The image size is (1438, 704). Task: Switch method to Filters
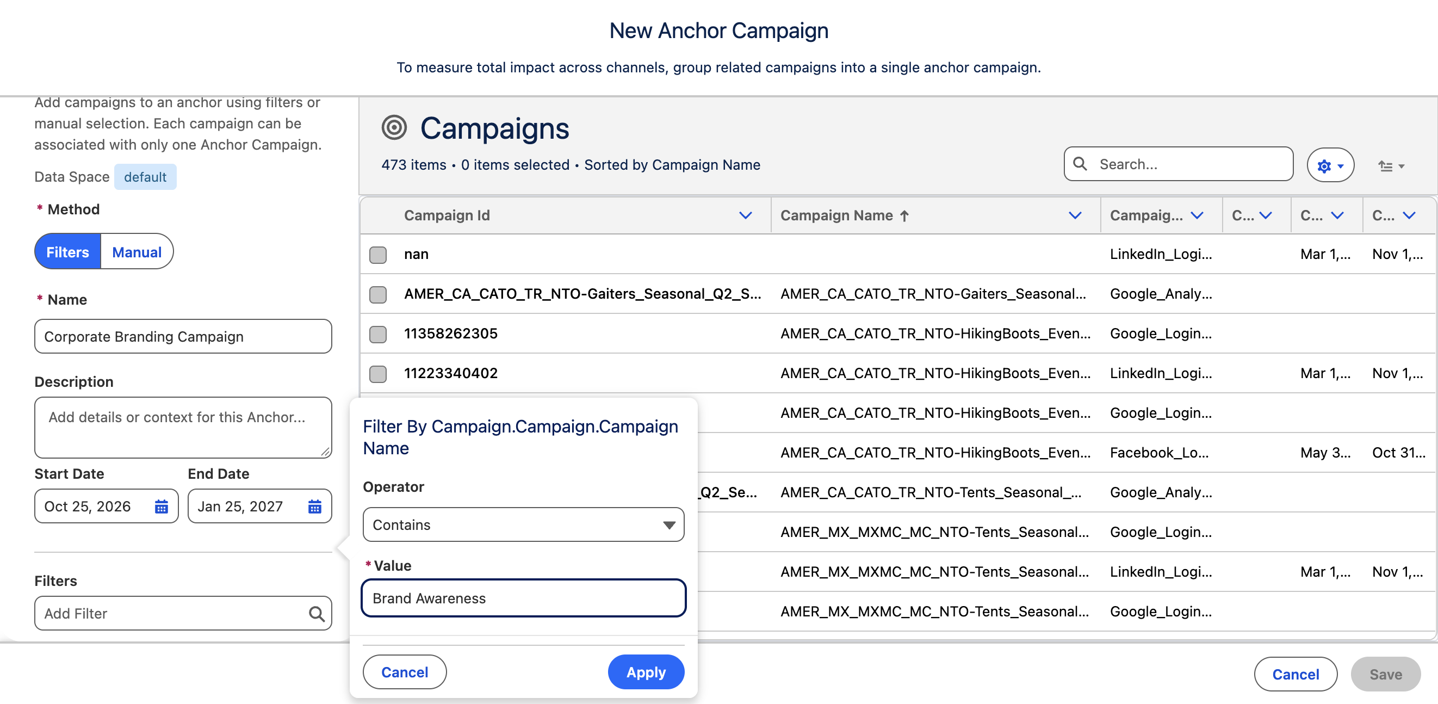click(67, 252)
